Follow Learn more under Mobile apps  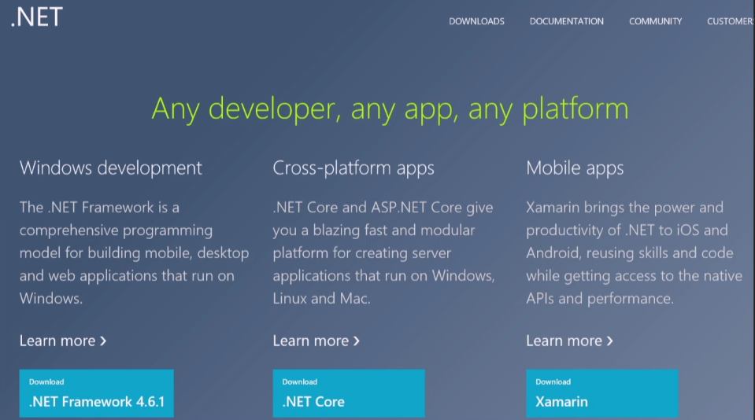click(569, 341)
